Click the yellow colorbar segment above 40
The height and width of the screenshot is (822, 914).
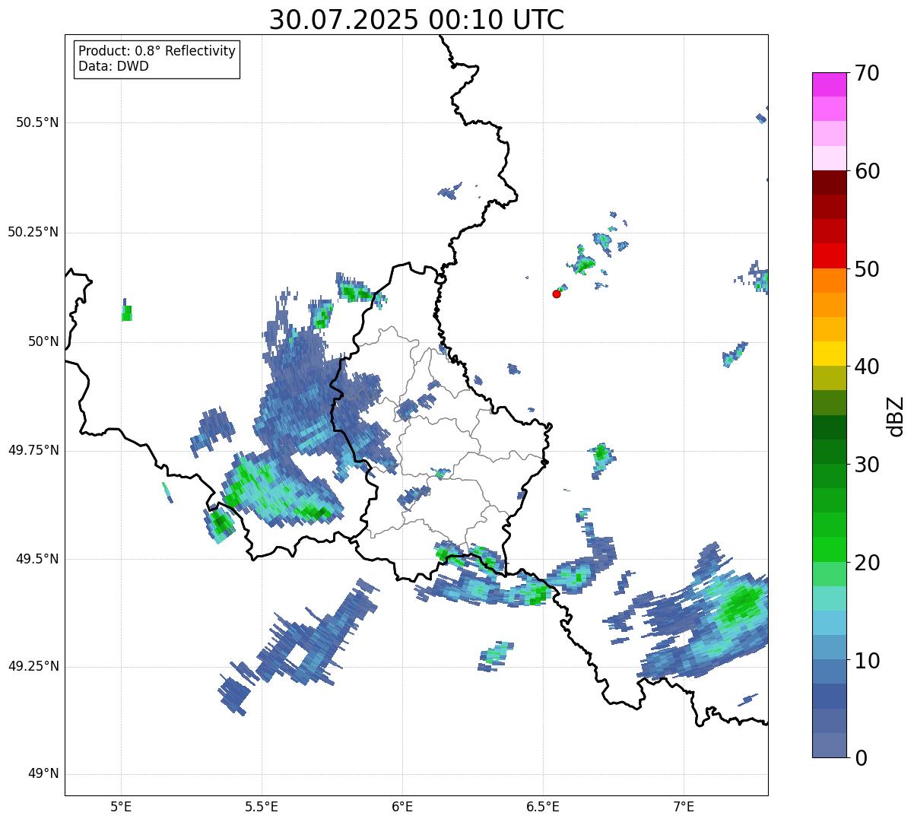coord(830,354)
